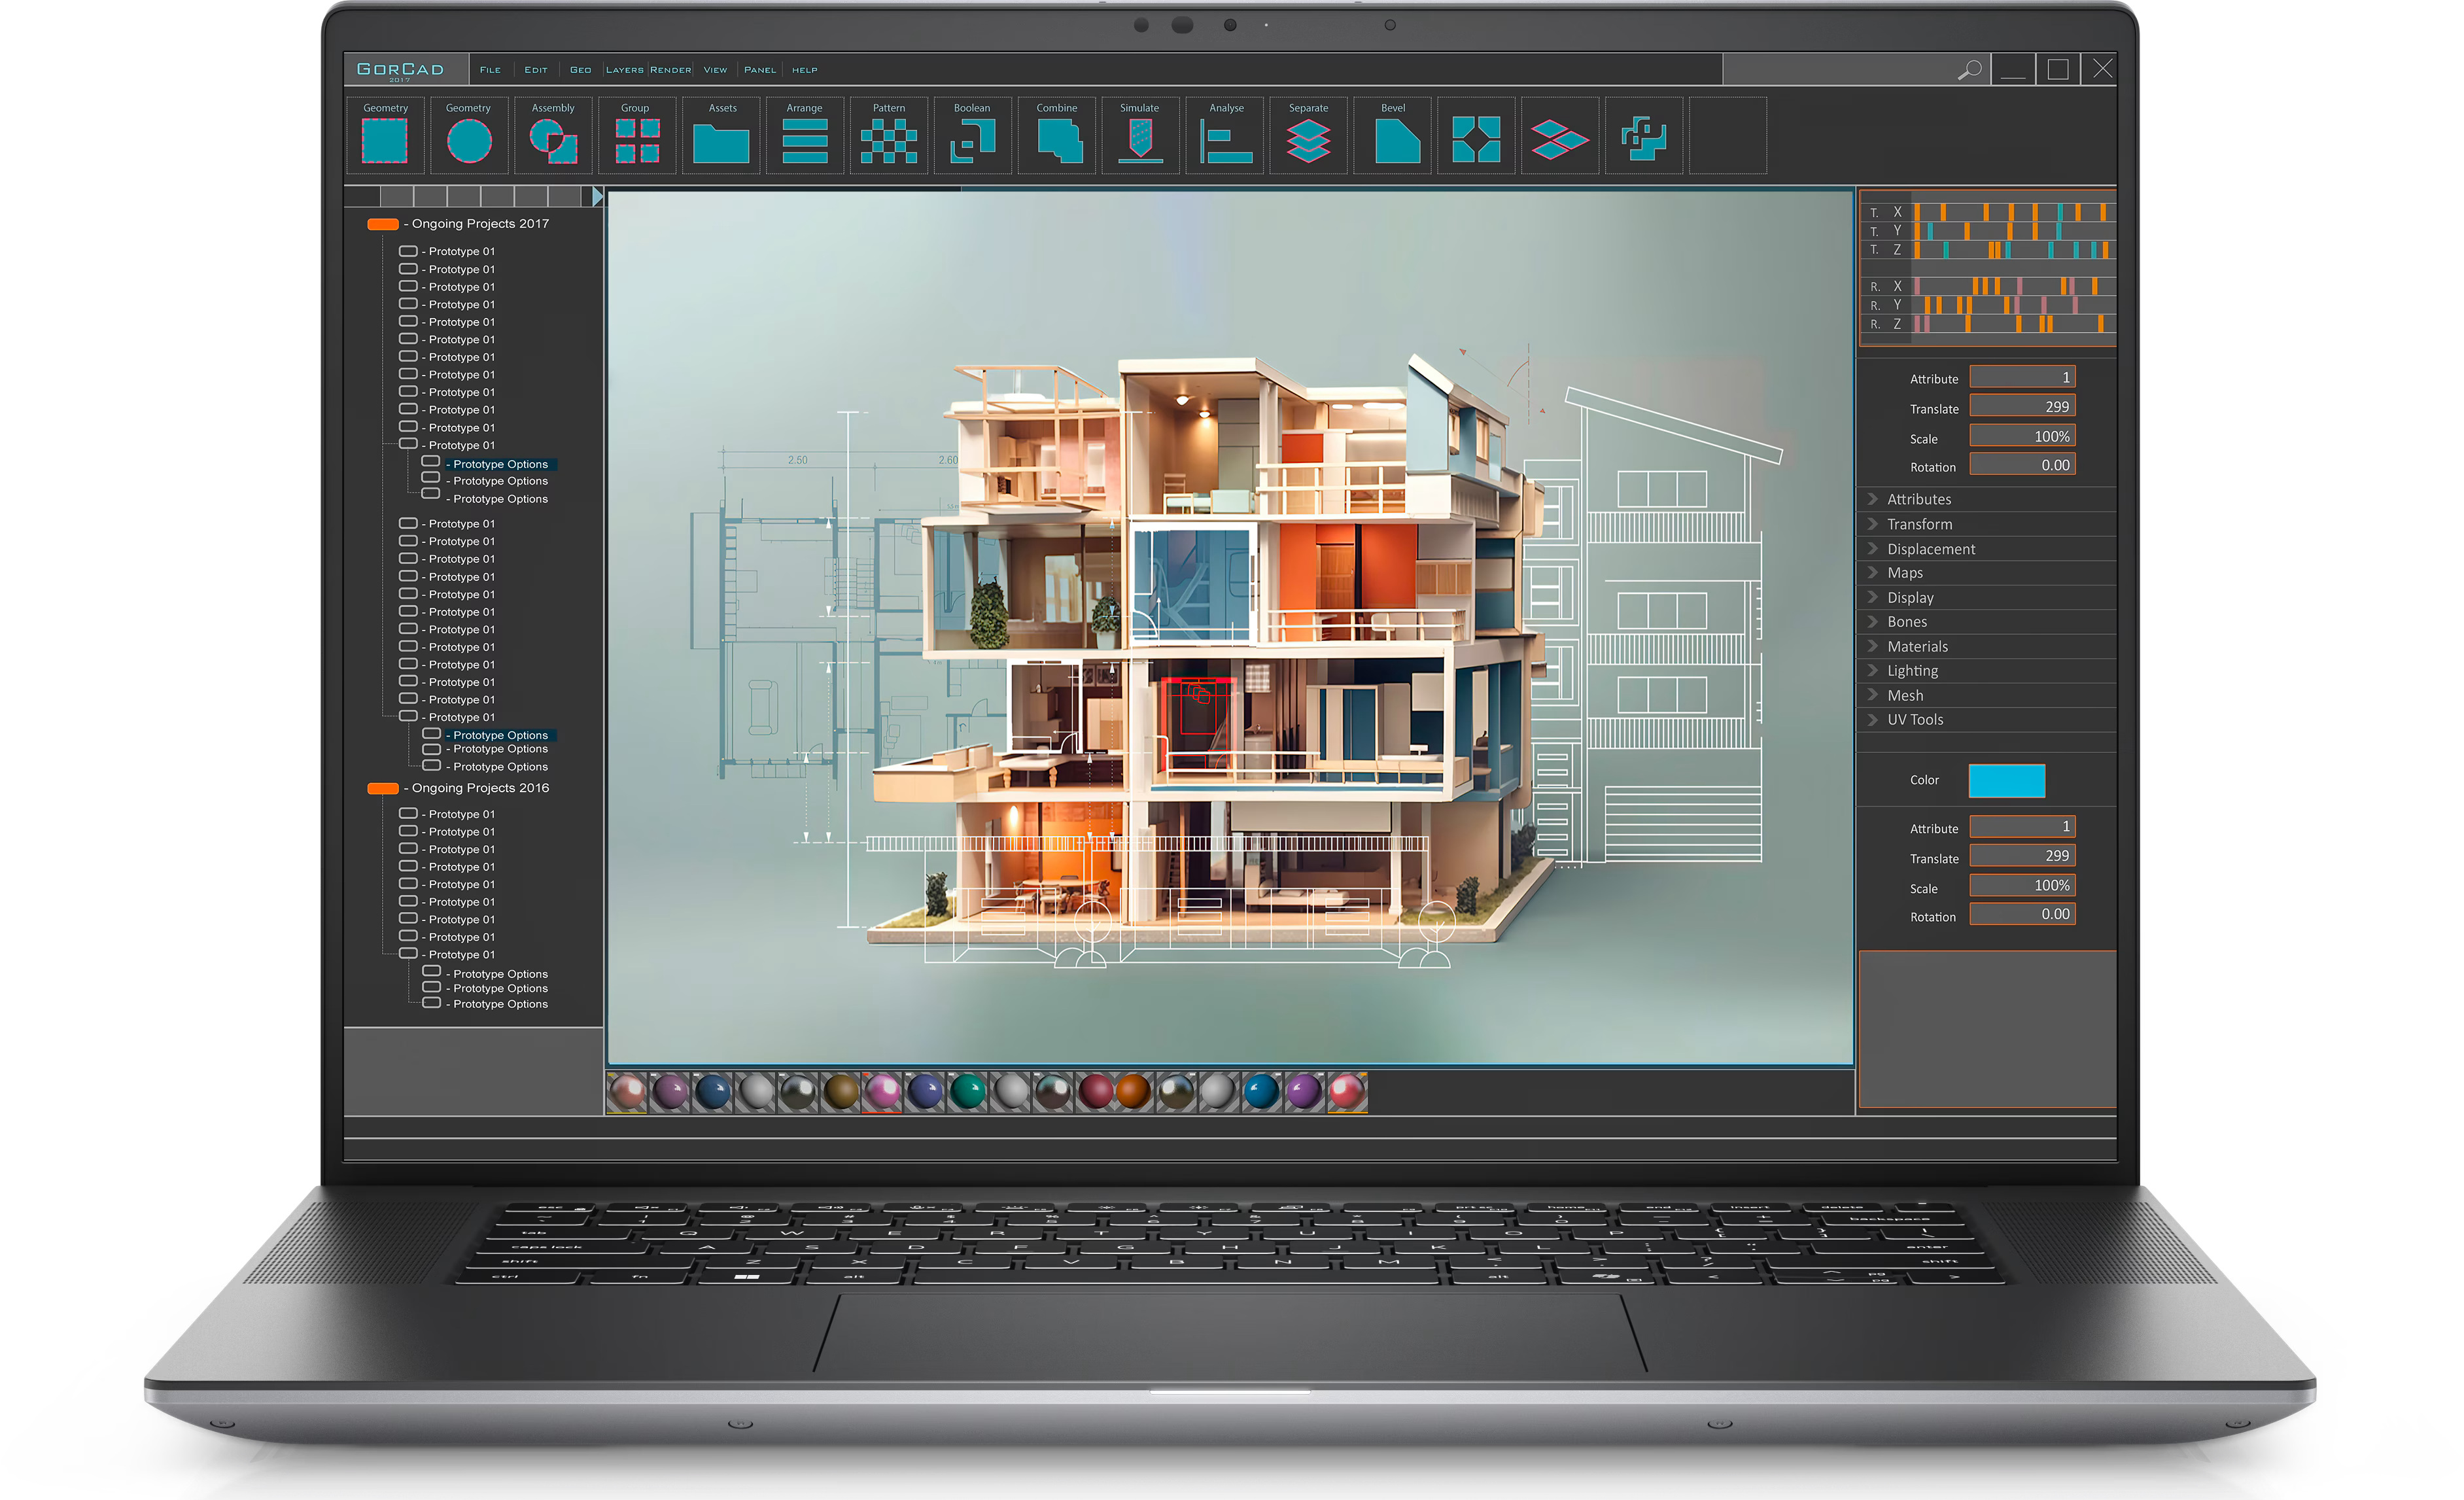This screenshot has width=2464, height=1500.
Task: Click the four-corner pieces icon after Bevel
Action: 1476,139
